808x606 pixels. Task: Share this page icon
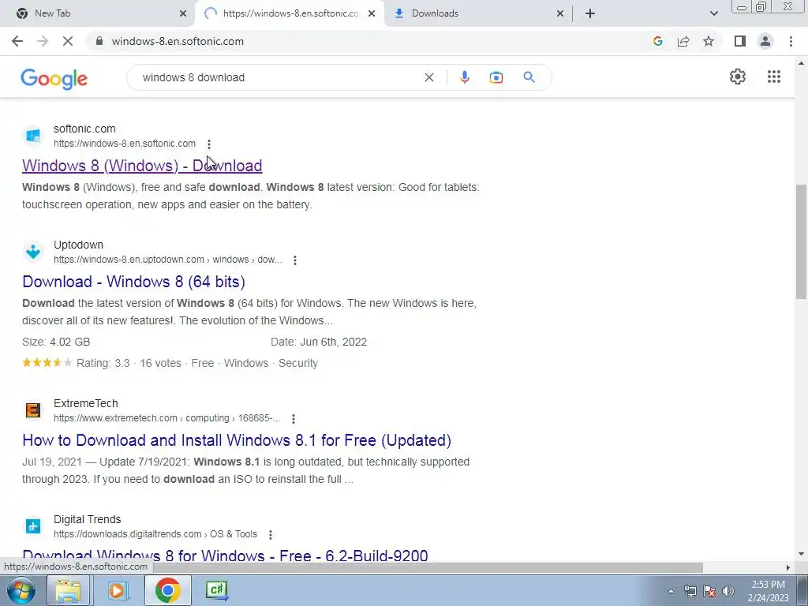click(683, 41)
